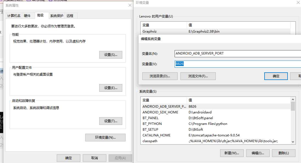Open the 系统保护 tab
Image resolution: width=301 pixels, height=163 pixels.
point(57,16)
